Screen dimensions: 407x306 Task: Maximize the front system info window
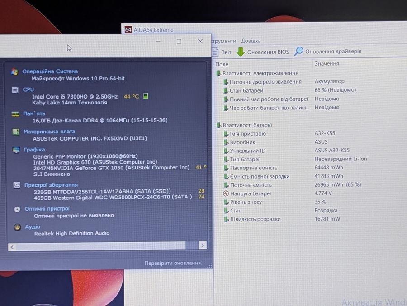(179, 41)
